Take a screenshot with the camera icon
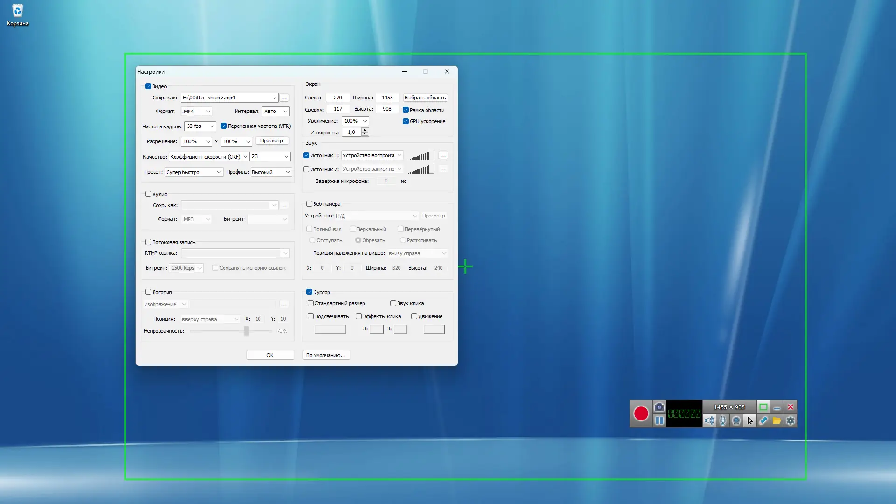This screenshot has height=504, width=896. pyautogui.click(x=659, y=407)
